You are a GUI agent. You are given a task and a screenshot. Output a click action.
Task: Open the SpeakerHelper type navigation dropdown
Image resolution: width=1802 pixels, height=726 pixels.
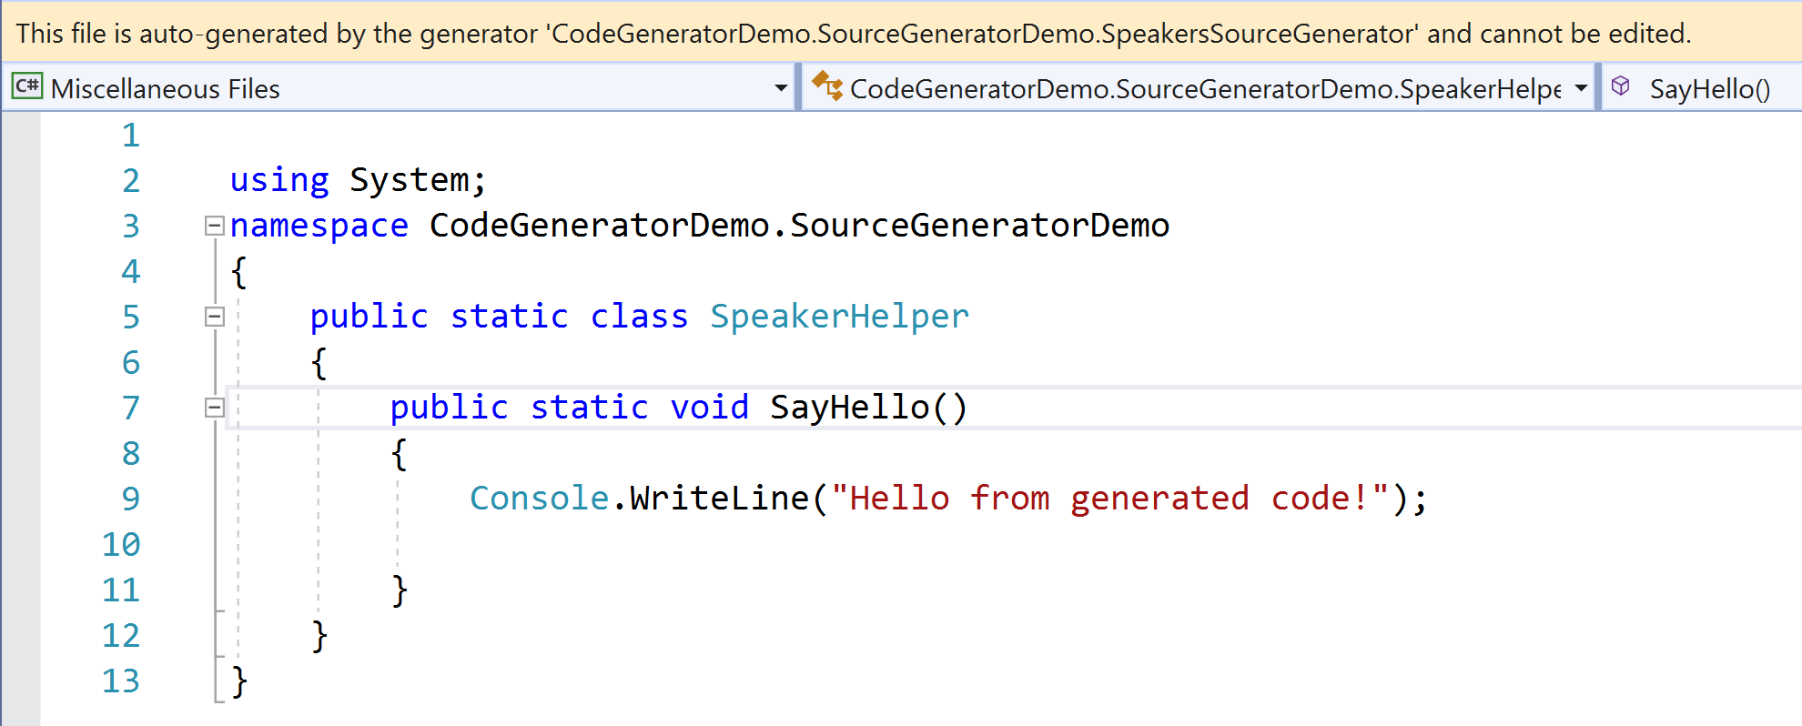pos(1578,87)
